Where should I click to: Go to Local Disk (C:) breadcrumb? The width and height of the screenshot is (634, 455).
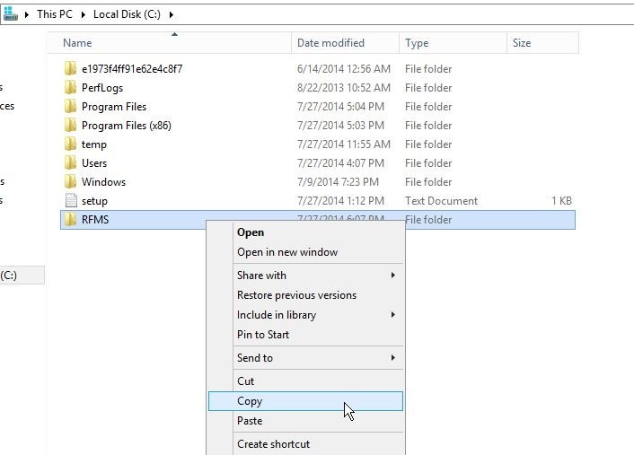[x=127, y=14]
